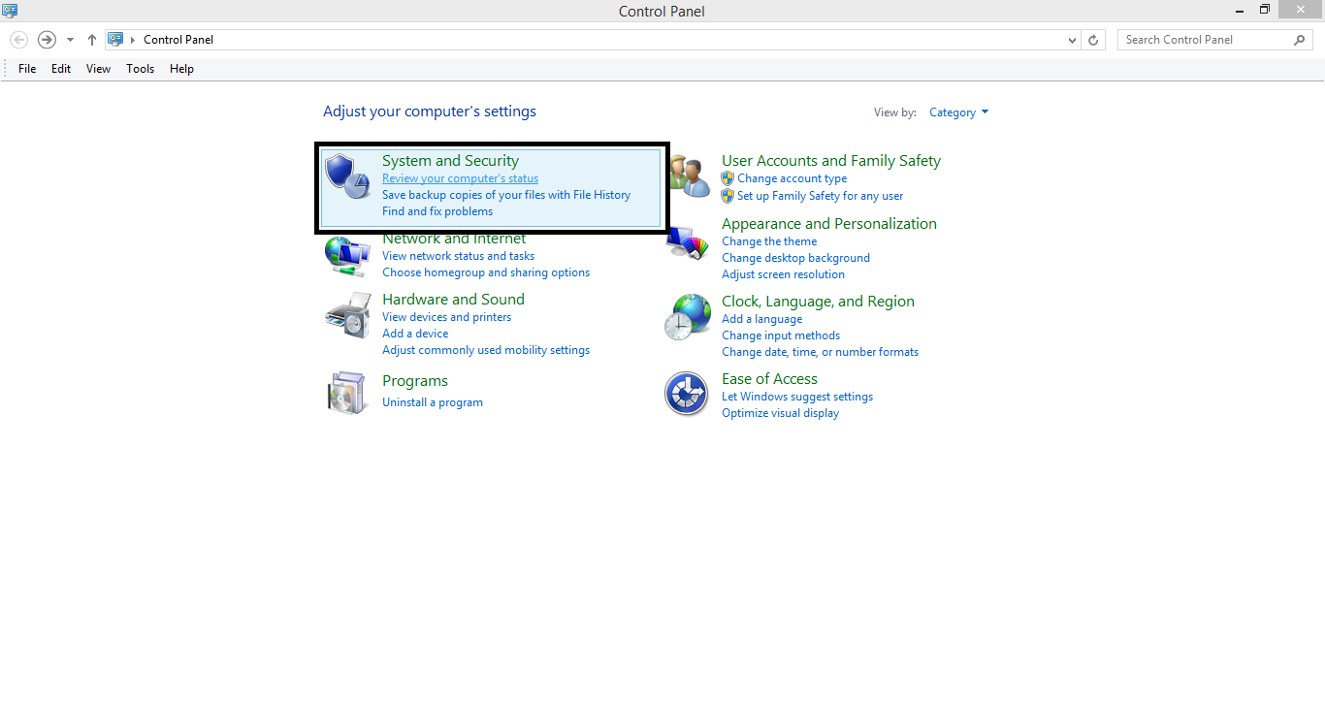Viewport: 1325px width, 703px height.
Task: Click the Programs disc box icon
Action: point(346,393)
